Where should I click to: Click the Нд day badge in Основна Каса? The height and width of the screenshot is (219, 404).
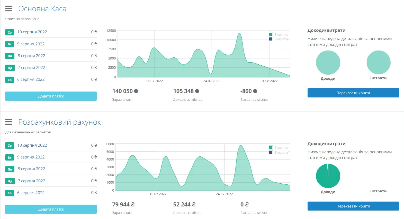[10, 68]
